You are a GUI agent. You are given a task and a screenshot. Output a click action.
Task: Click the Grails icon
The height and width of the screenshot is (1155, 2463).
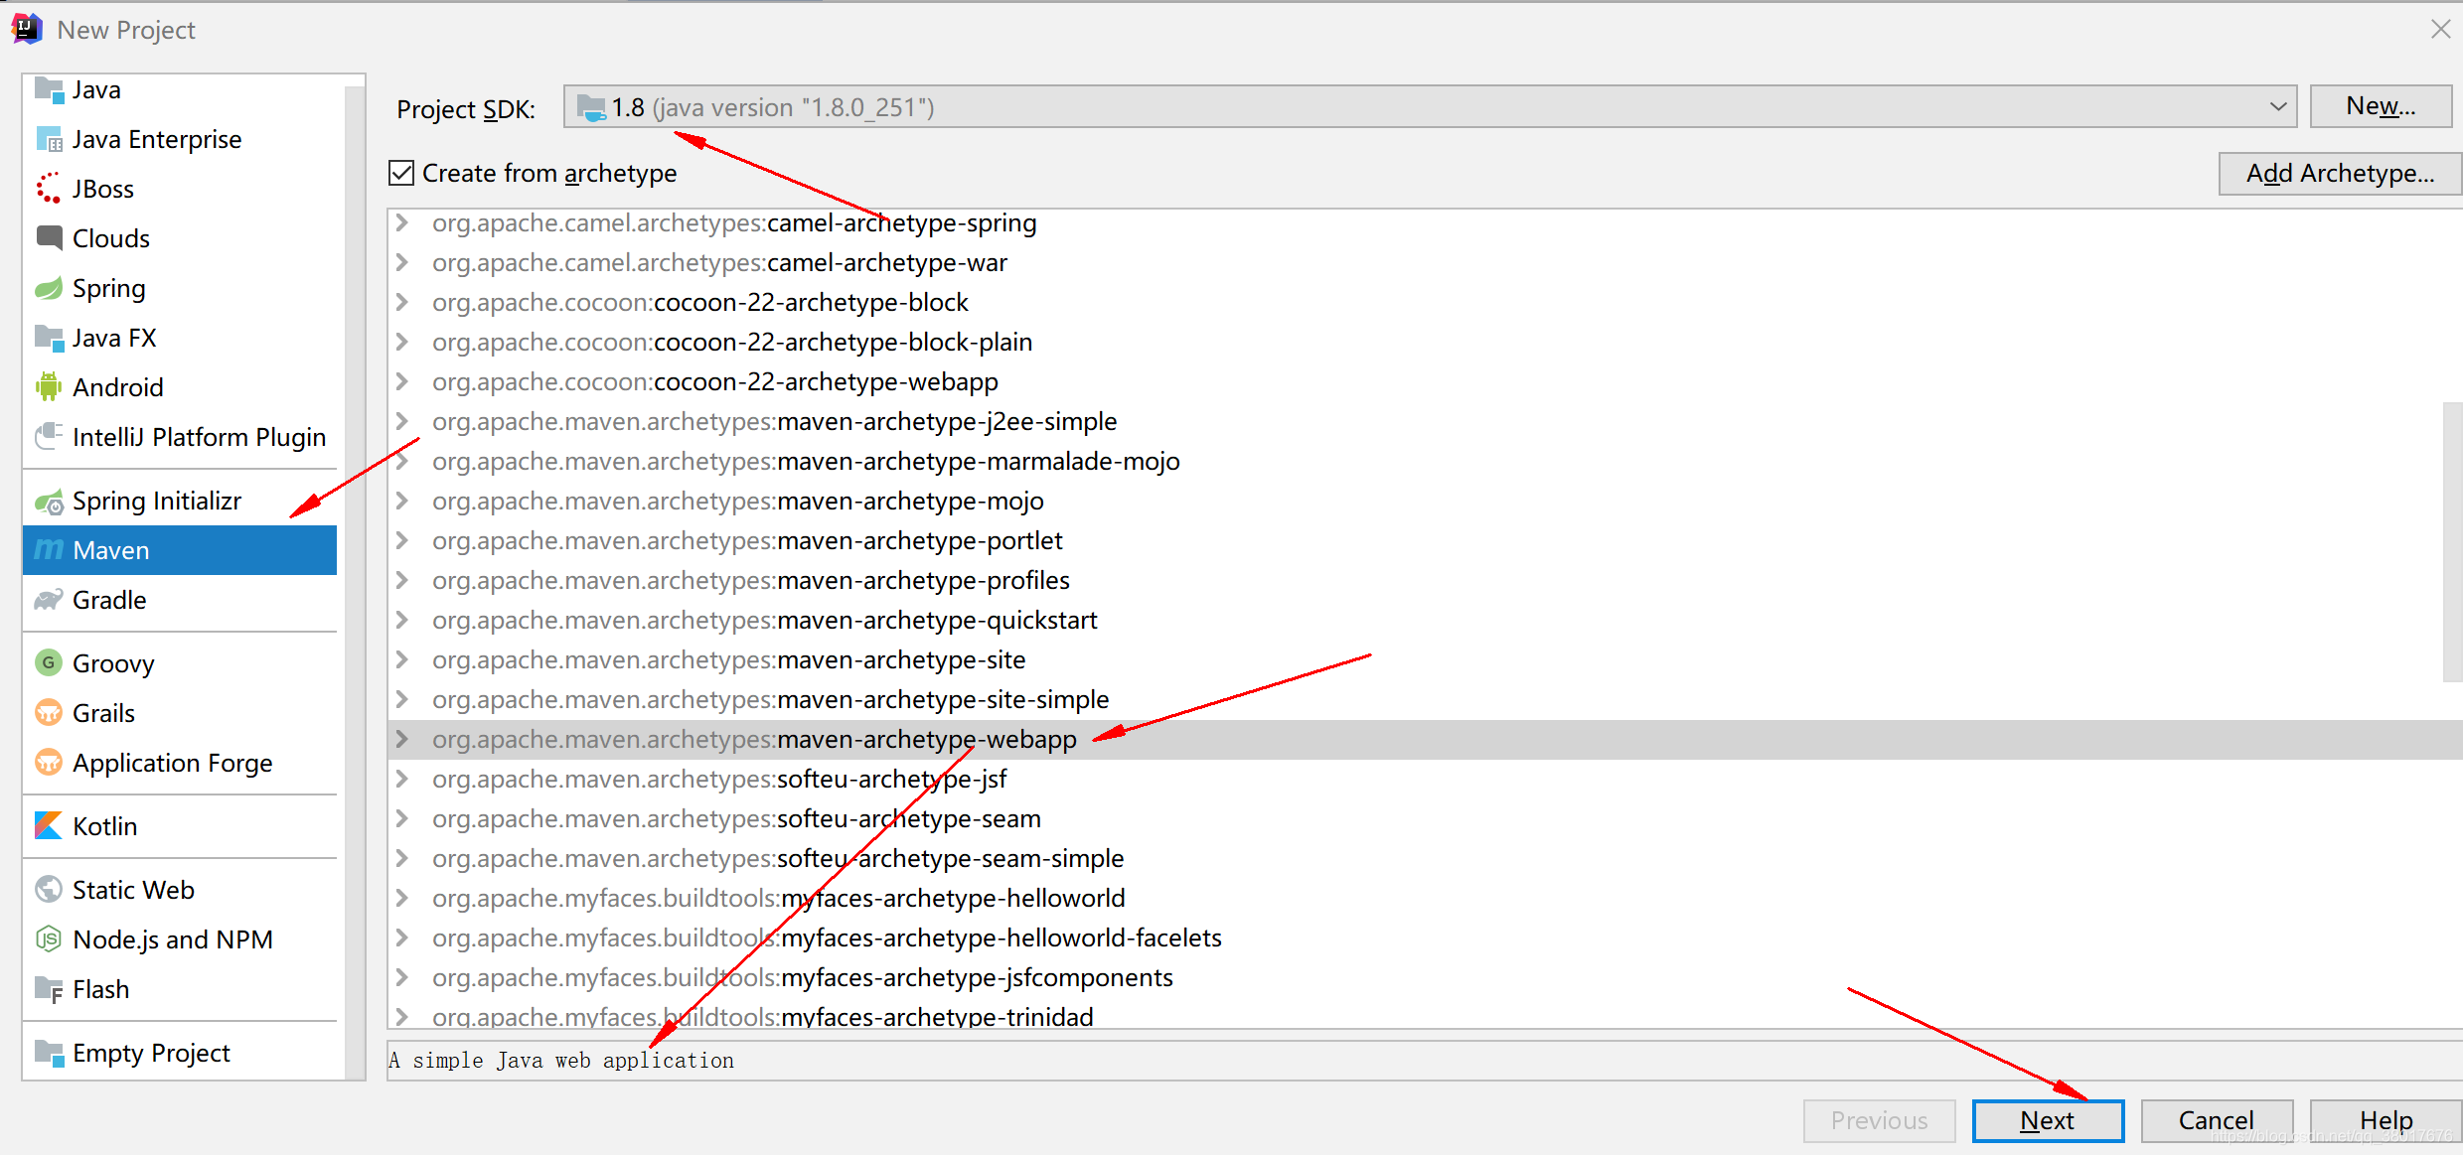click(49, 713)
